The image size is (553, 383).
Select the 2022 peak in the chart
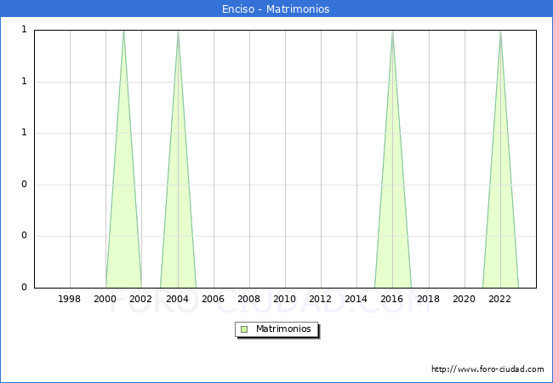click(x=500, y=32)
